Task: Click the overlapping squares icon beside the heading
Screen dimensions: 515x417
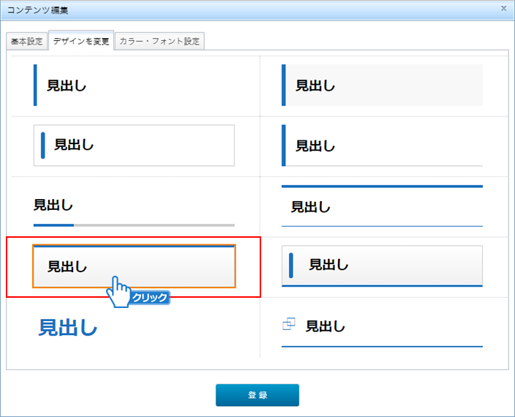Action: pyautogui.click(x=287, y=323)
